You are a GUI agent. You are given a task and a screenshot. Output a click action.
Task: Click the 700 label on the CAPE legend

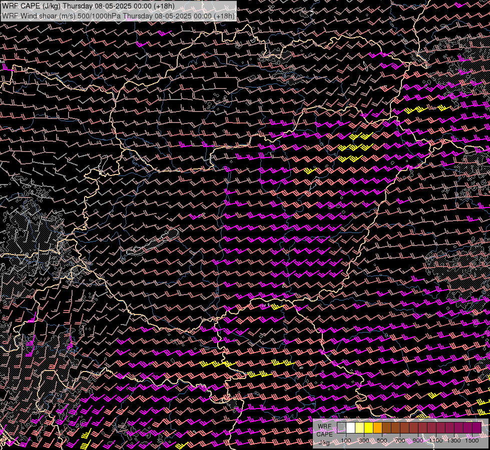coord(400,440)
